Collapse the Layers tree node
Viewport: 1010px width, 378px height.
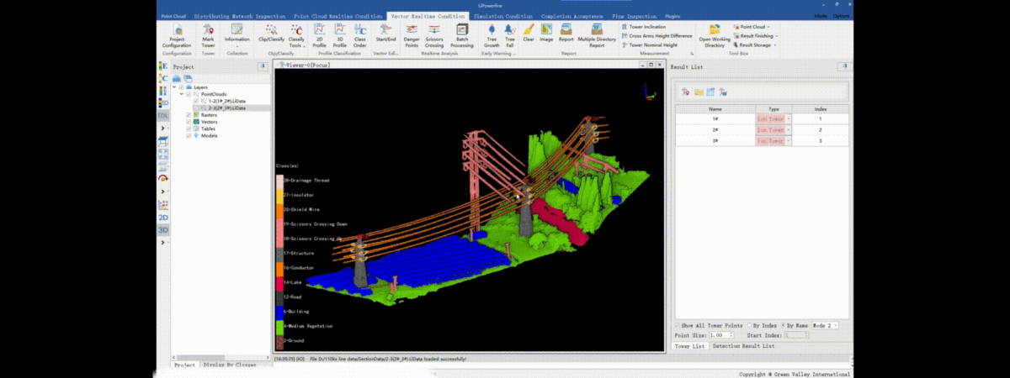point(175,87)
